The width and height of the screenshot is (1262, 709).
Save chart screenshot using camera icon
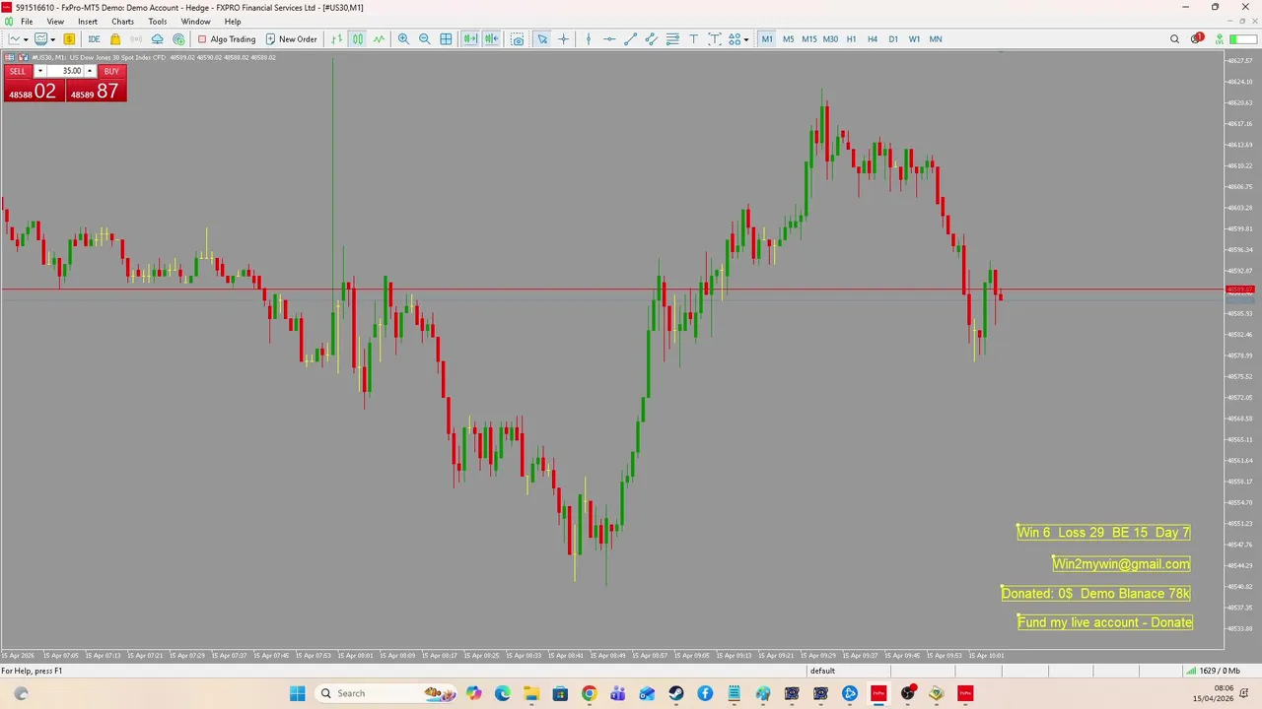(517, 39)
